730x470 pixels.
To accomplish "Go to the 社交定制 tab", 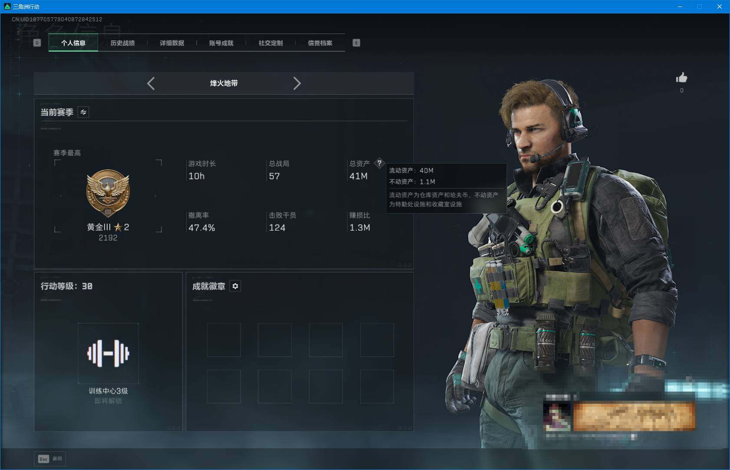I will pos(271,43).
